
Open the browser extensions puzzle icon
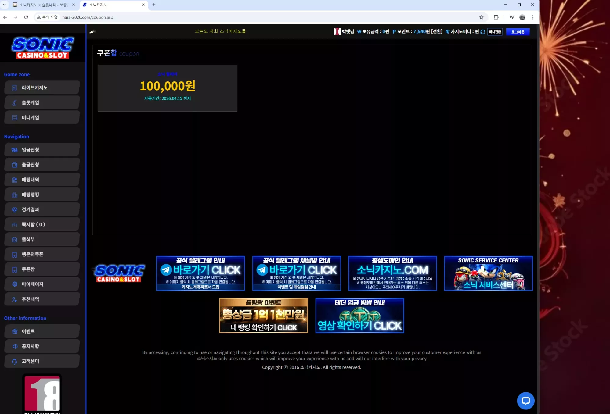tap(496, 17)
